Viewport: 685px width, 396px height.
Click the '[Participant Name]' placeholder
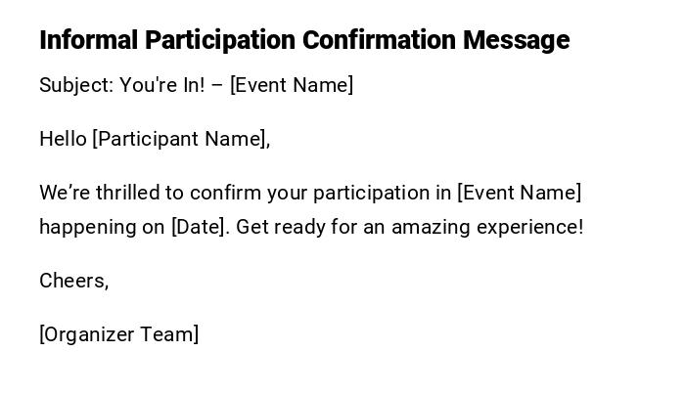(180, 139)
